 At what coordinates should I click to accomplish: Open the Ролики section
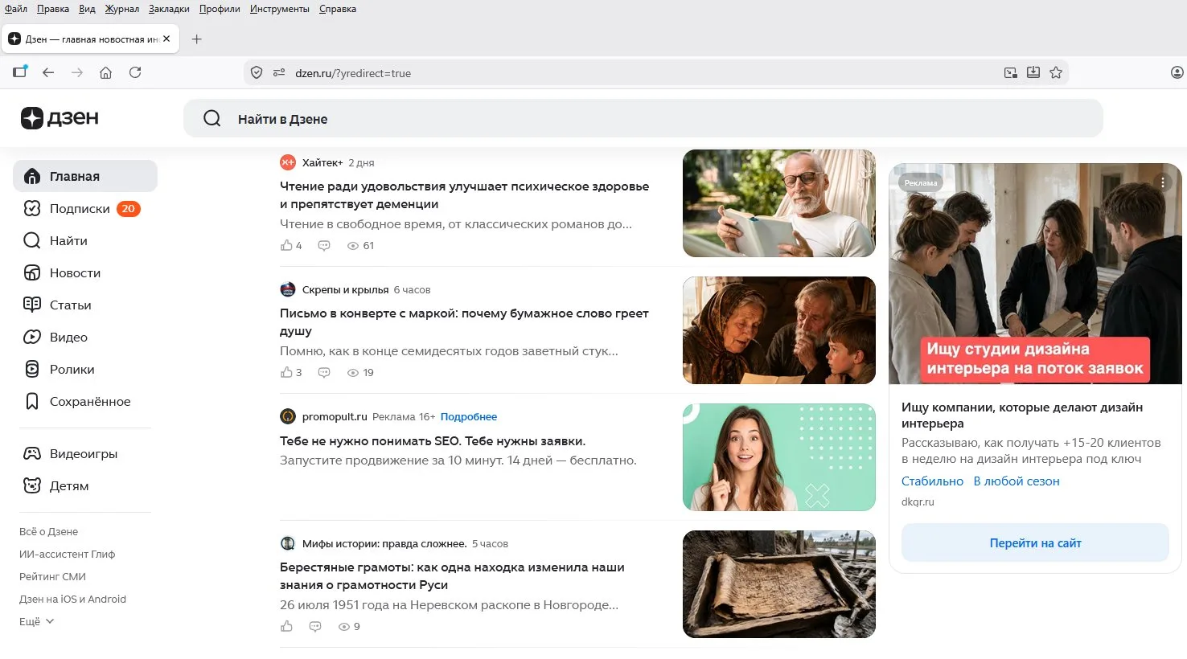[85, 369]
